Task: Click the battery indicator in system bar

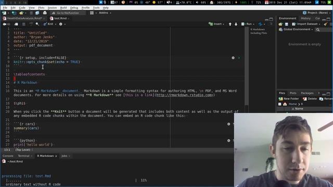Action: pos(241,2)
